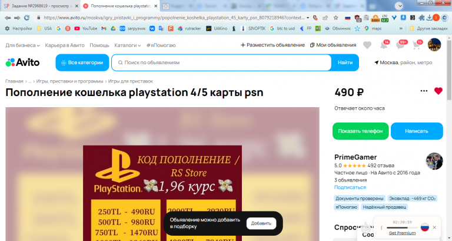Open Игры, приставки и программы breadcrumb
Image resolution: width=452 pixels, height=241 pixels.
(x=69, y=81)
